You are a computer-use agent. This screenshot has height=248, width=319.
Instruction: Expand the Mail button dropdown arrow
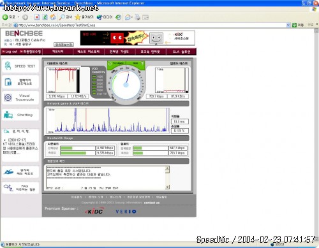[x=132, y=17]
